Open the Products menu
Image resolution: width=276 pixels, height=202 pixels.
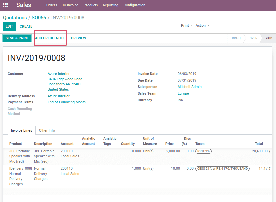point(91,5)
